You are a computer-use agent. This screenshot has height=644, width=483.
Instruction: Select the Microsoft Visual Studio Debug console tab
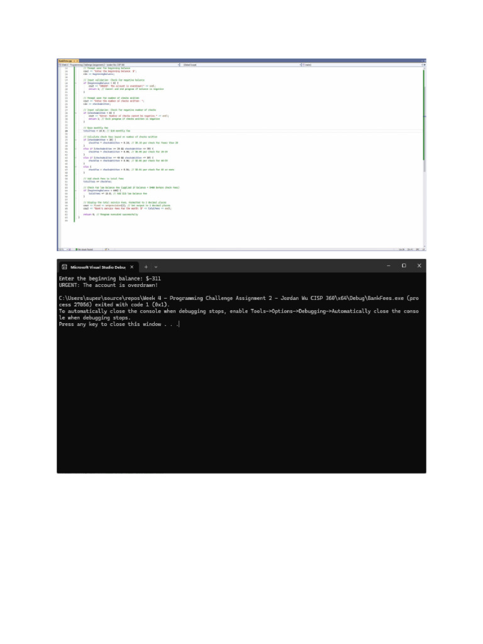point(97,267)
